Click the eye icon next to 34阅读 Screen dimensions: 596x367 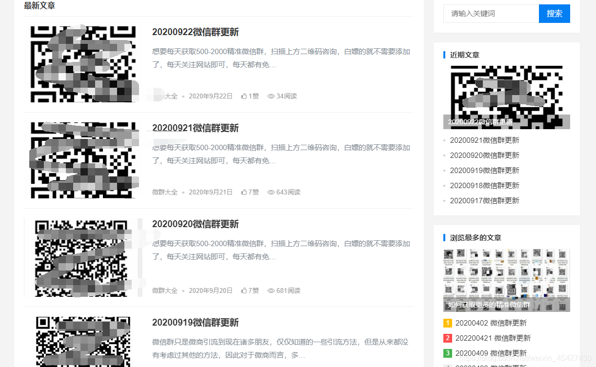click(271, 96)
